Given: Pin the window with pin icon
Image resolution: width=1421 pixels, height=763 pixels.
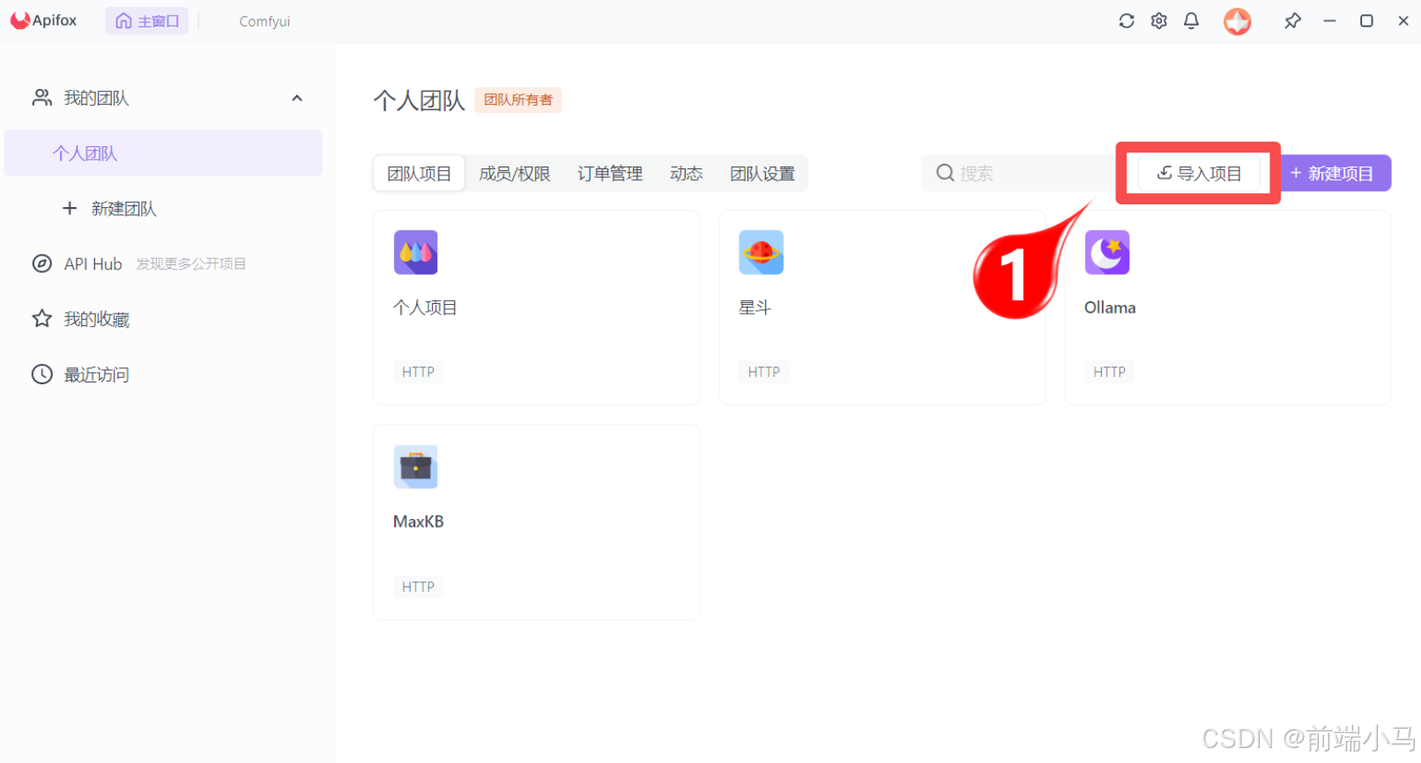Looking at the screenshot, I should click(1292, 20).
